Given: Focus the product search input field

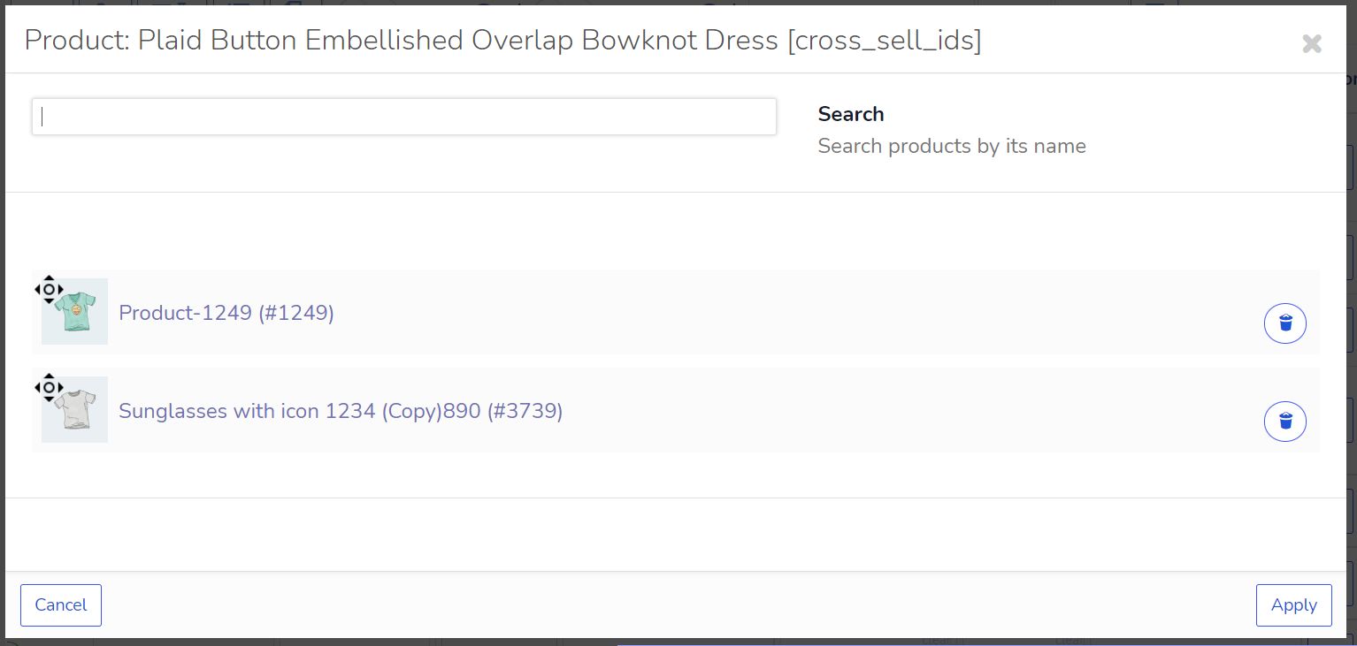Looking at the screenshot, I should [404, 117].
